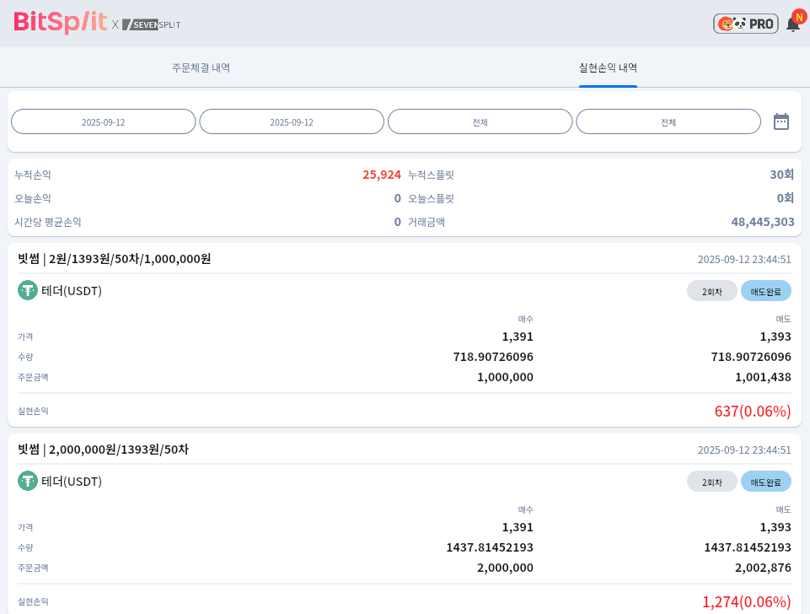The height and width of the screenshot is (614, 810).
Task: Click the 오늘손익 label
Action: tap(33, 198)
